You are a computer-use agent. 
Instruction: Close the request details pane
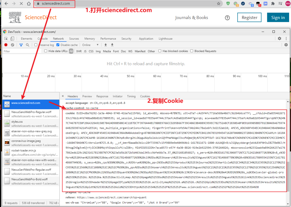click(x=63, y=96)
